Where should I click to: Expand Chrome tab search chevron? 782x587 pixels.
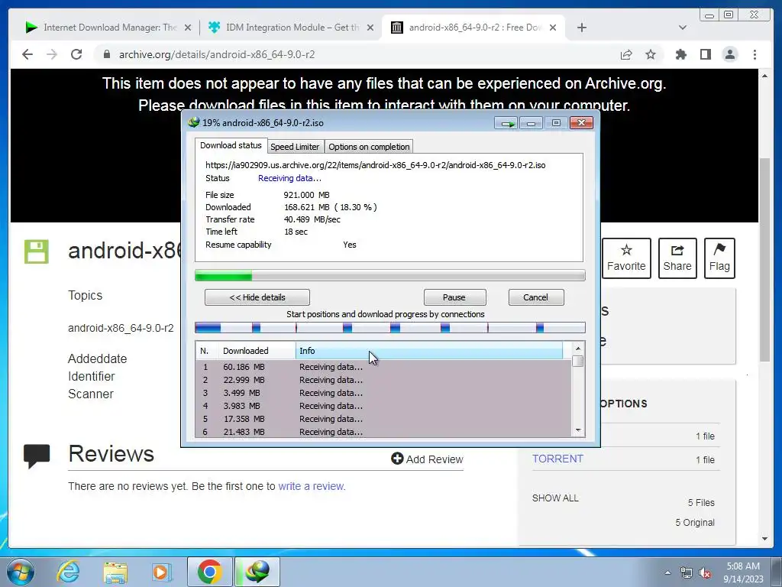pos(683,28)
